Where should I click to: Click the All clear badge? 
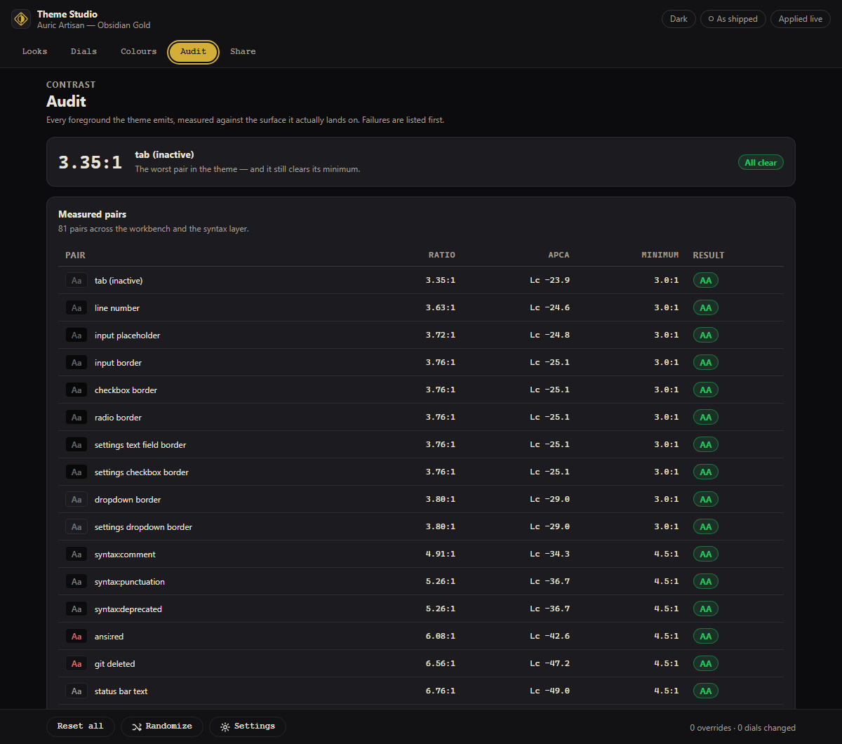pyautogui.click(x=761, y=162)
